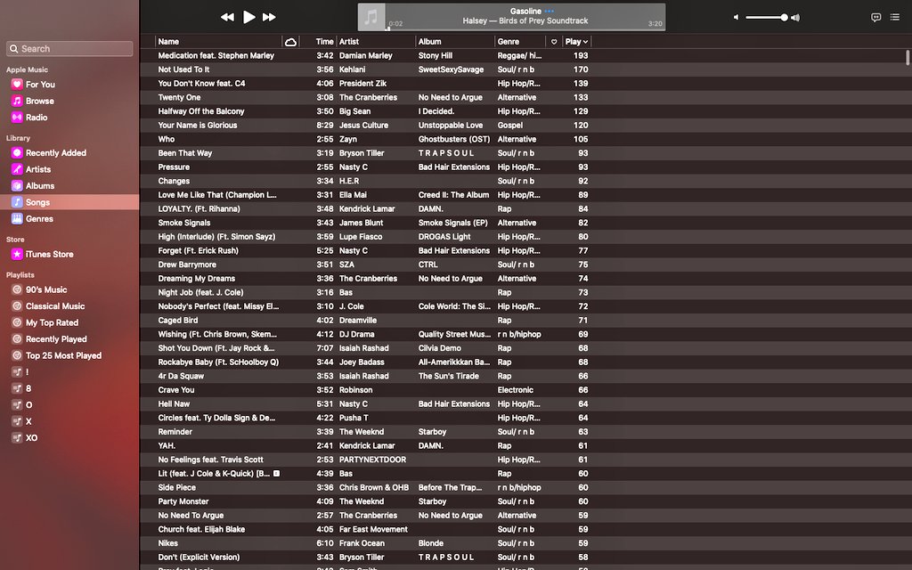Sort by the heart Love column header

tap(554, 42)
